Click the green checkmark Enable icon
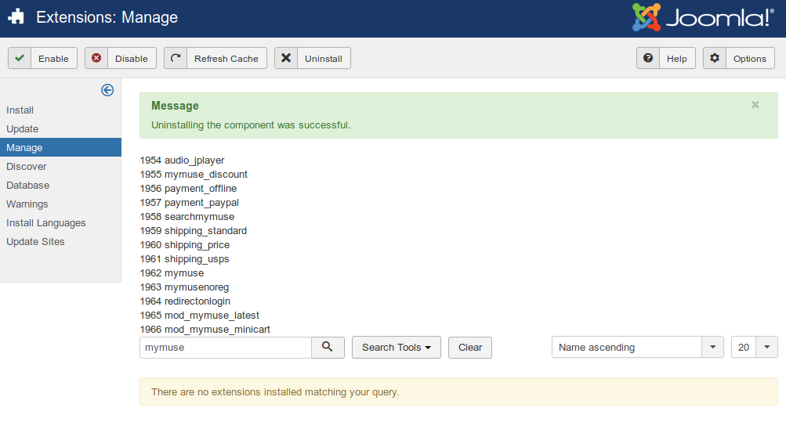Image resolution: width=786 pixels, height=433 pixels. [20, 58]
